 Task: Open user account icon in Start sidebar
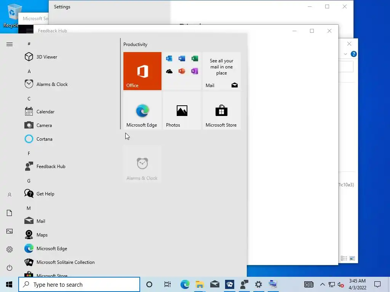coord(10,195)
